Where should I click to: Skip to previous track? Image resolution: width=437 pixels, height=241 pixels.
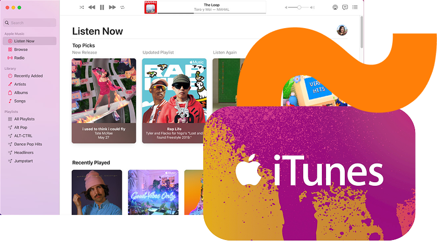[92, 7]
